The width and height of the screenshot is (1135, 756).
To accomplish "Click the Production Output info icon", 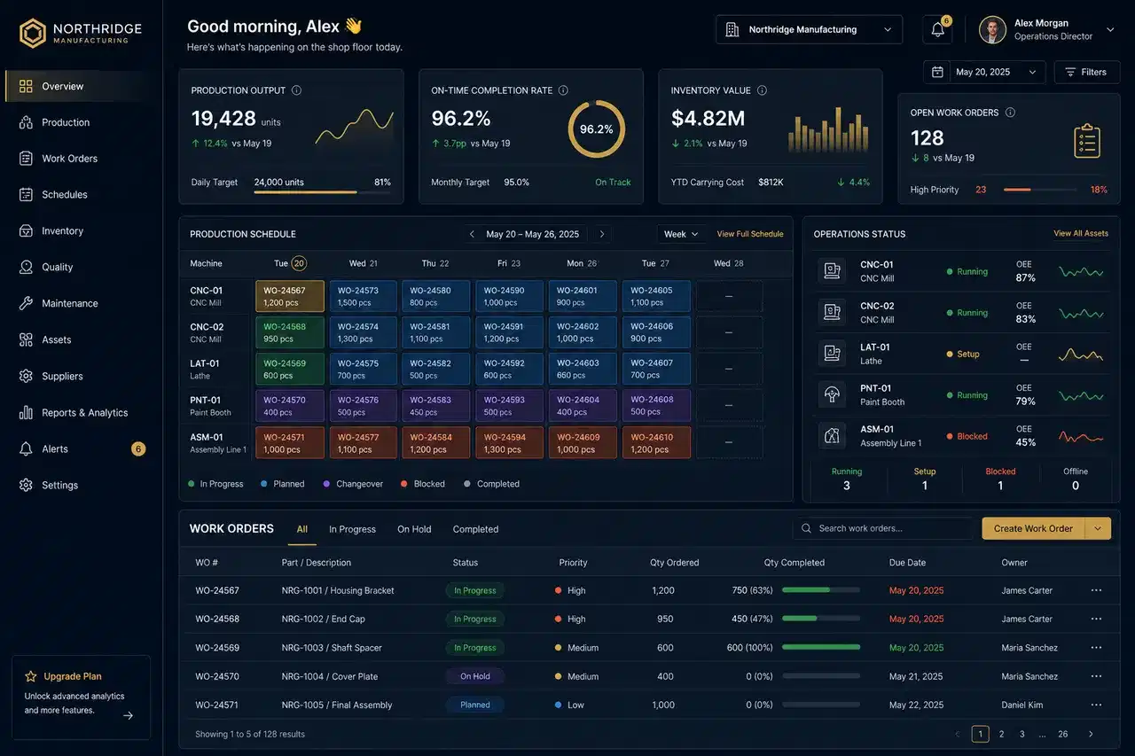I will pyautogui.click(x=296, y=90).
